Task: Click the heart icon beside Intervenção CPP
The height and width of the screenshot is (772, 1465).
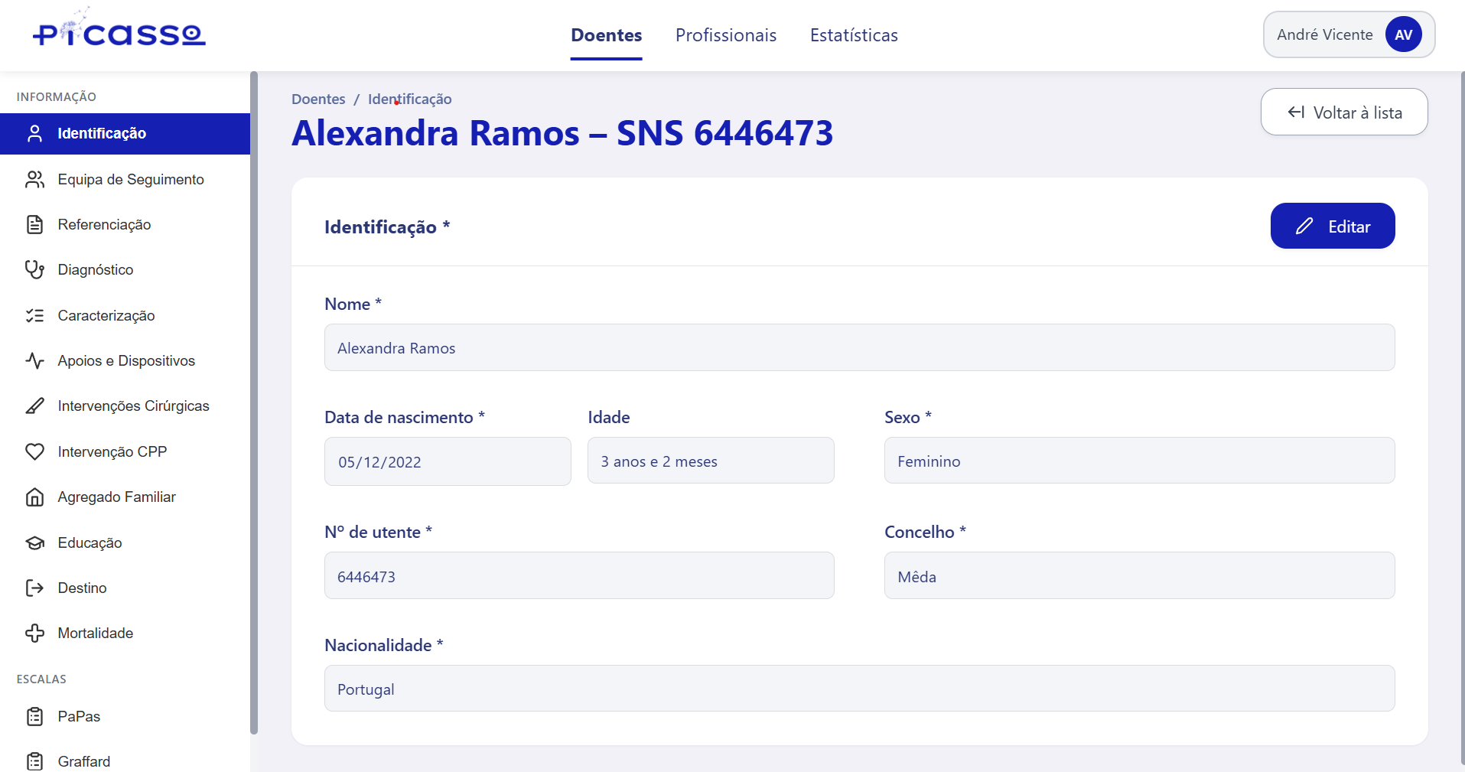Action: coord(34,452)
